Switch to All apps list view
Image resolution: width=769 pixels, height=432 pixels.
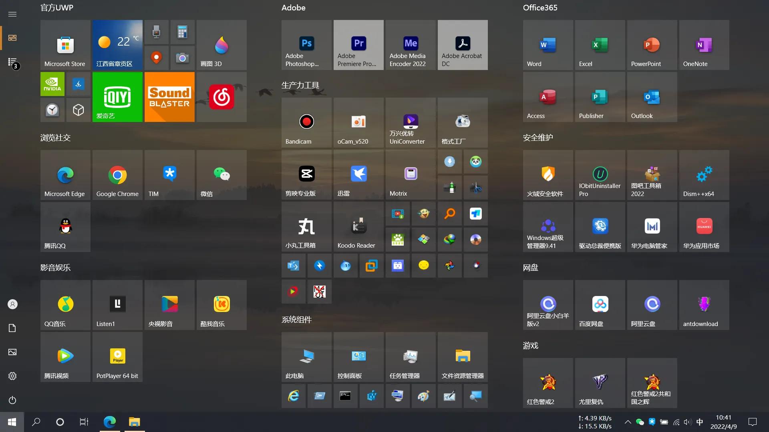click(12, 62)
